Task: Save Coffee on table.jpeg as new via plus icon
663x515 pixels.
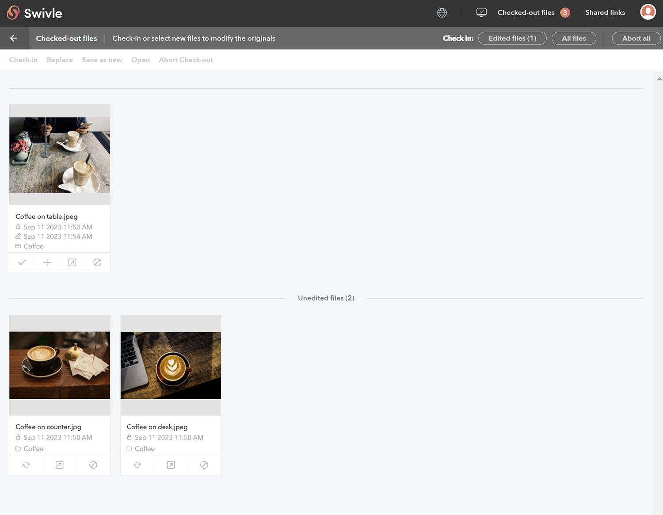Action: click(x=47, y=262)
